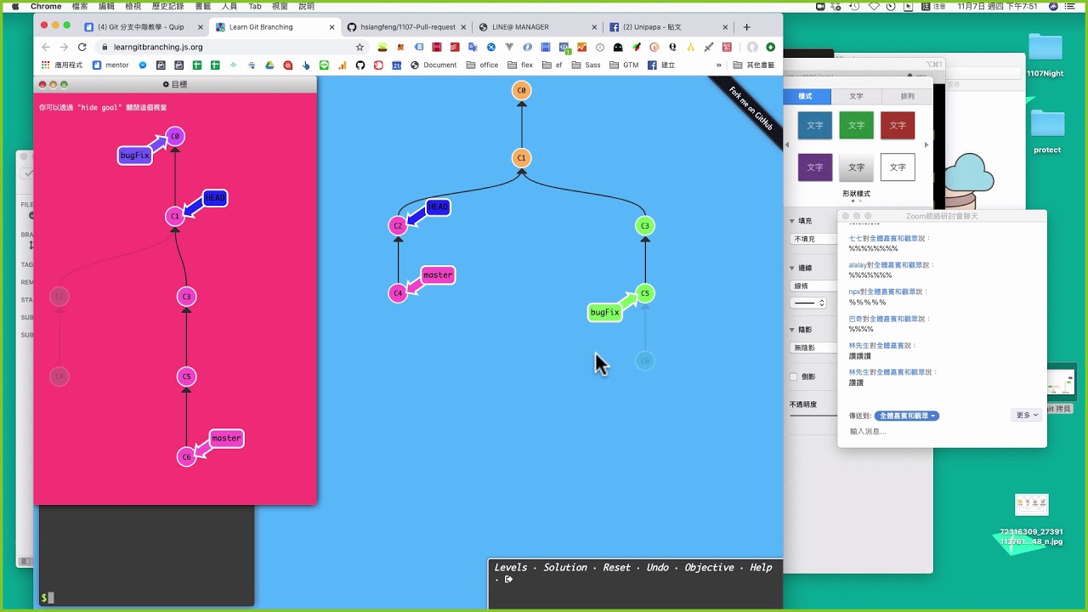Screen dimensions: 1088x612
Task: Click the Zoom chat message input field
Action: tap(942, 432)
